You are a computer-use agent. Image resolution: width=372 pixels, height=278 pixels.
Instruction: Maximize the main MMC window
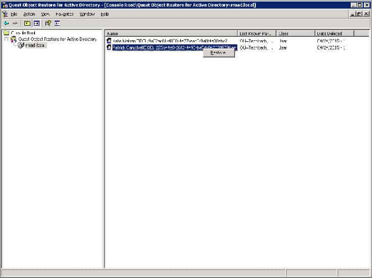point(360,5)
